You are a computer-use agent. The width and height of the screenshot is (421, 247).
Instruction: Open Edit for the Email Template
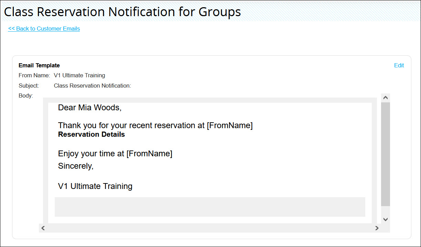[x=399, y=65]
